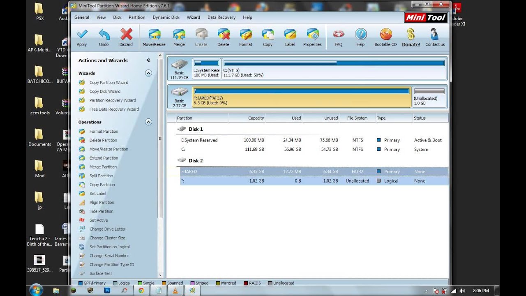
Task: Open the Data Recovery menu
Action: click(x=221, y=17)
